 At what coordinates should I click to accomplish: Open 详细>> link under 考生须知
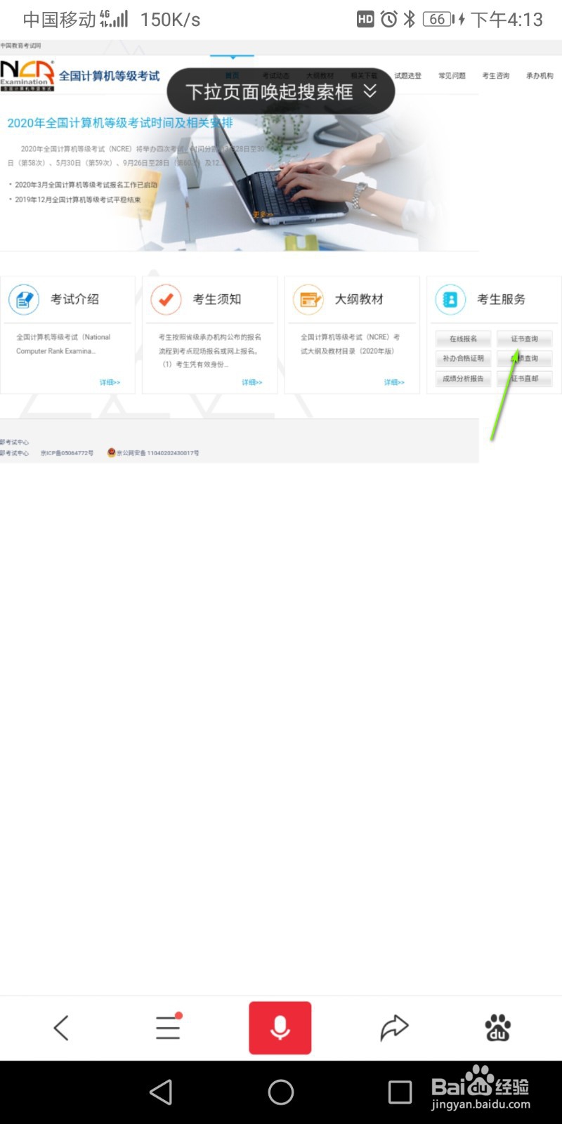coord(251,382)
